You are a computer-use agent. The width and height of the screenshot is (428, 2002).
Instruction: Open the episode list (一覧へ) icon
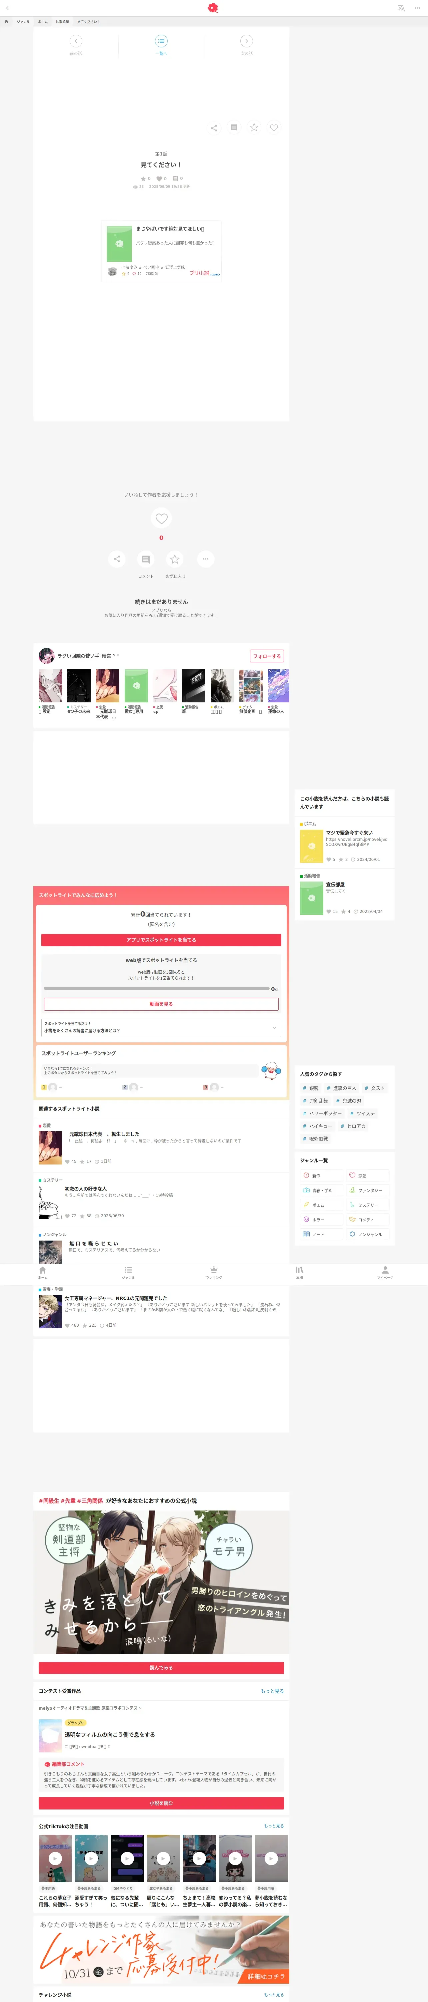pos(161,41)
